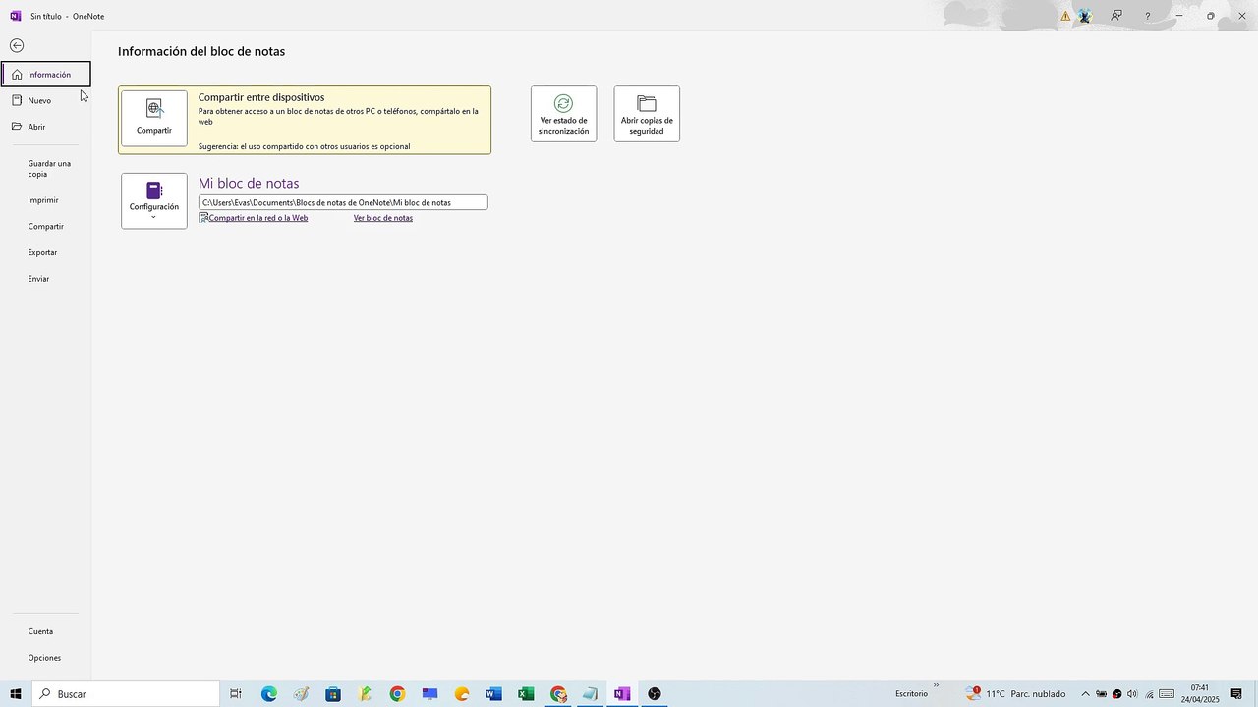Click the Mi bloc de notas title
Image resolution: width=1258 pixels, height=707 pixels.
click(249, 183)
